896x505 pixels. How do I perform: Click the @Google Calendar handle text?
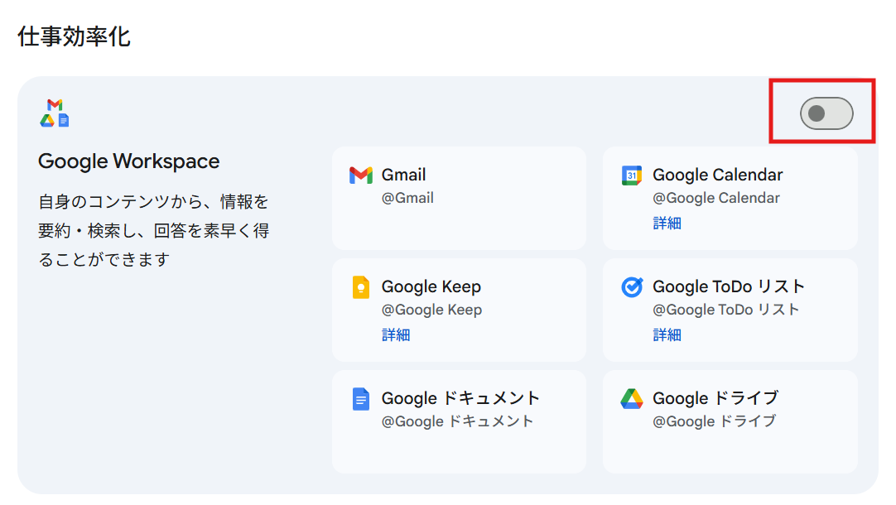pyautogui.click(x=716, y=198)
